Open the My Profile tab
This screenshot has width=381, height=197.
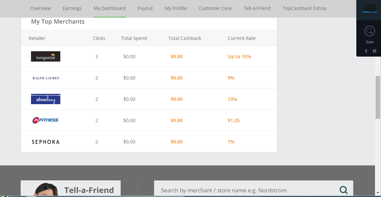click(x=176, y=8)
